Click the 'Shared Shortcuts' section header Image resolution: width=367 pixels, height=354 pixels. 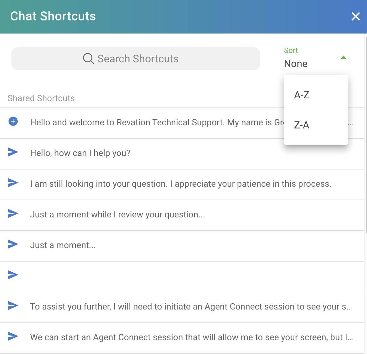point(41,98)
